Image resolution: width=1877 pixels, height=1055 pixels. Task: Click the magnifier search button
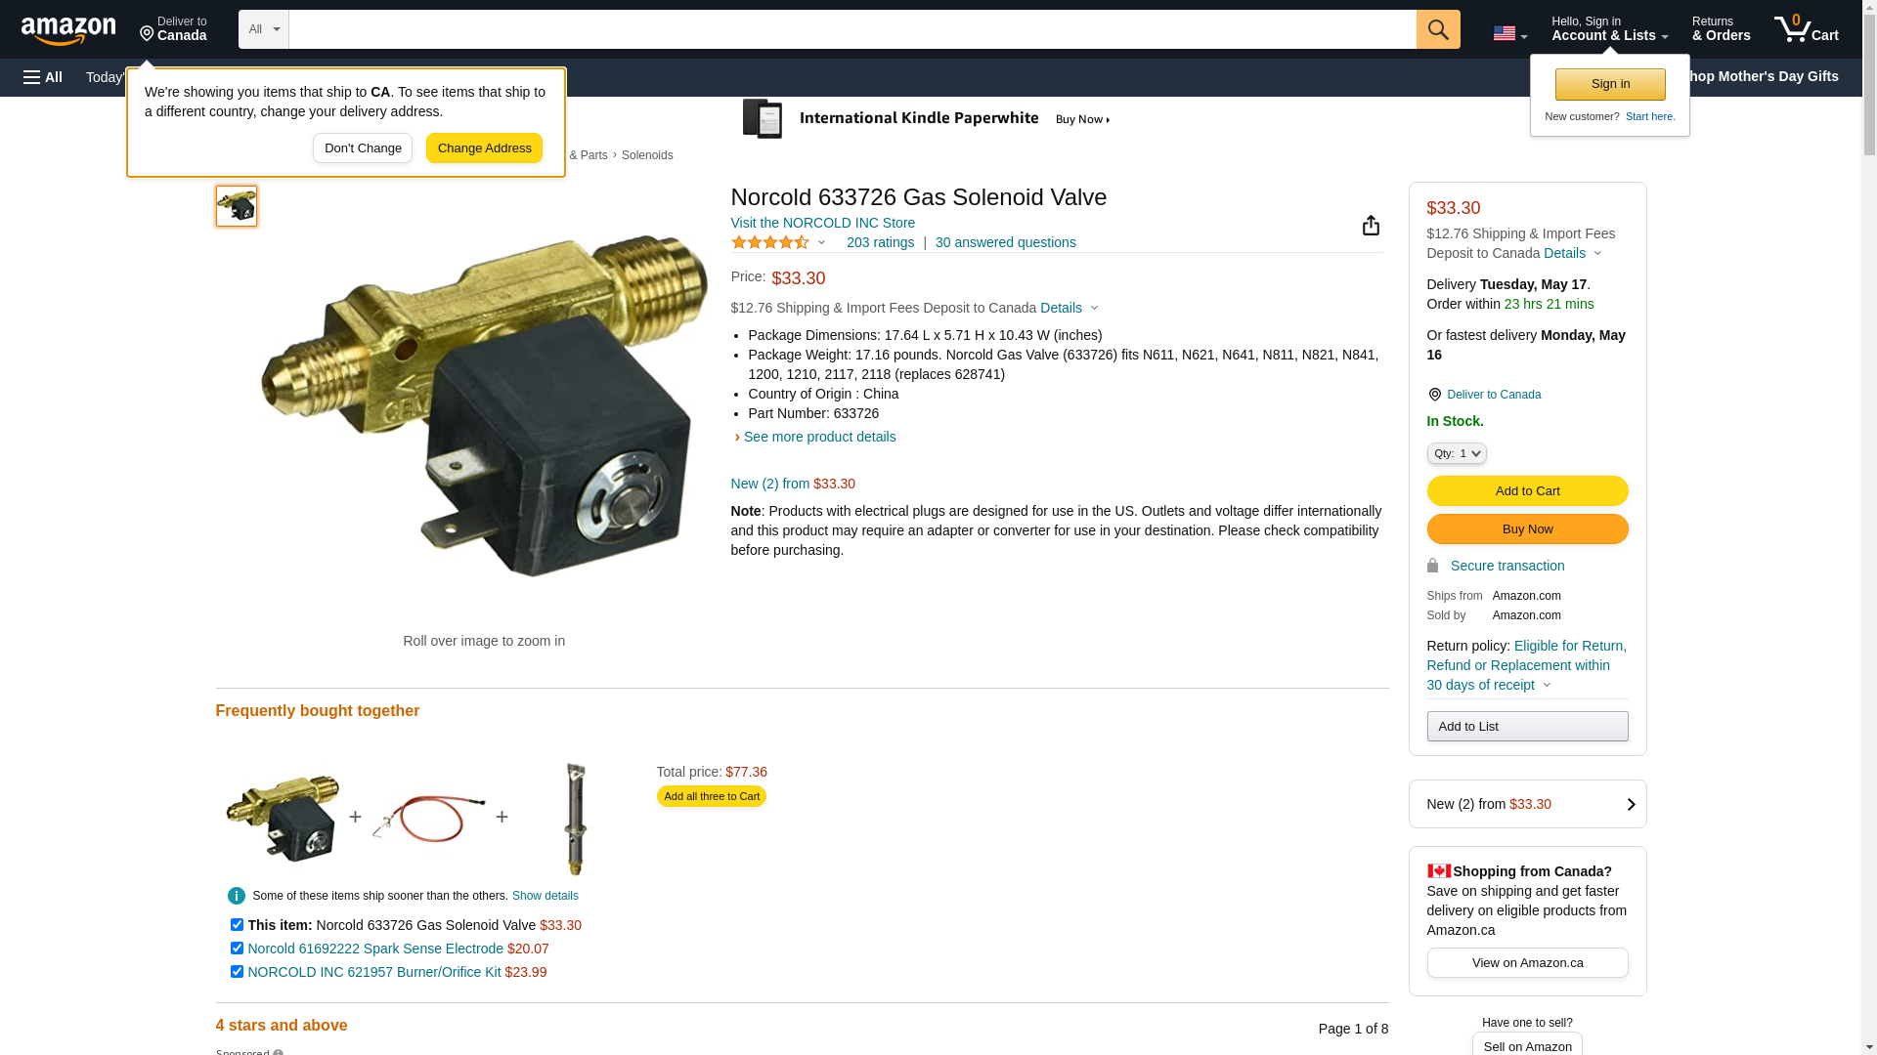(x=1438, y=29)
